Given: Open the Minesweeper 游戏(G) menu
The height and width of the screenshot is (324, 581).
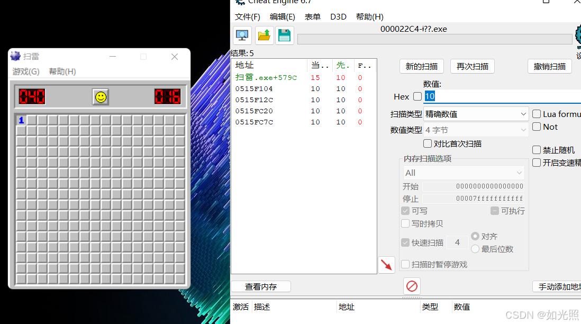Looking at the screenshot, I should pos(26,71).
